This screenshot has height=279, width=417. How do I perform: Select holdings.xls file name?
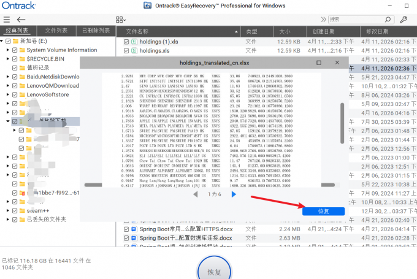click(x=155, y=50)
